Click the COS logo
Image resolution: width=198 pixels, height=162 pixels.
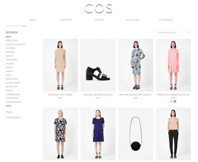tap(98, 9)
